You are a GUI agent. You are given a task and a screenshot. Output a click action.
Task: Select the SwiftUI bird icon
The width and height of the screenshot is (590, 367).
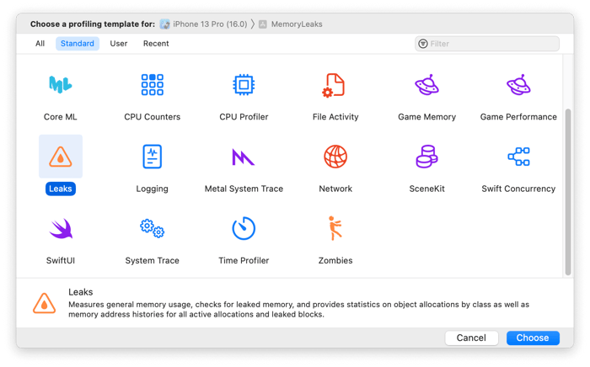pos(60,229)
